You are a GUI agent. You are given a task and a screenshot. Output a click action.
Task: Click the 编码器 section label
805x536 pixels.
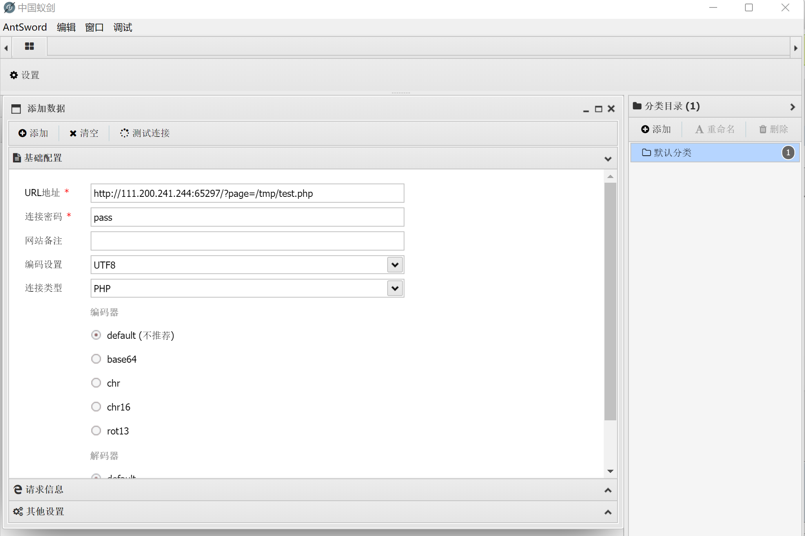[x=104, y=312]
